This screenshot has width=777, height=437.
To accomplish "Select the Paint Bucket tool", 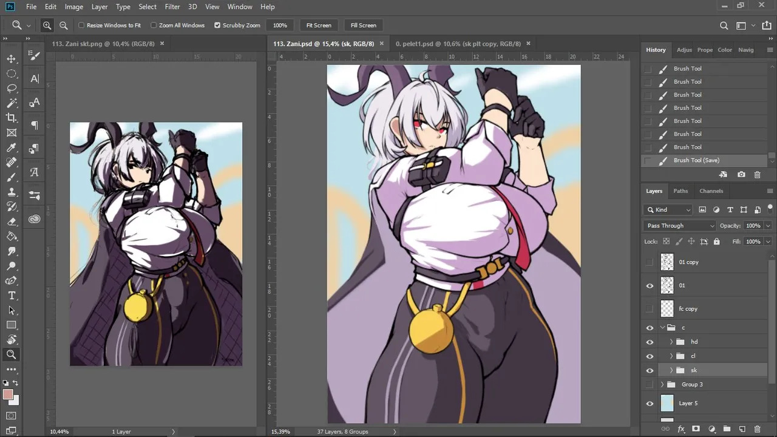I will tap(11, 236).
